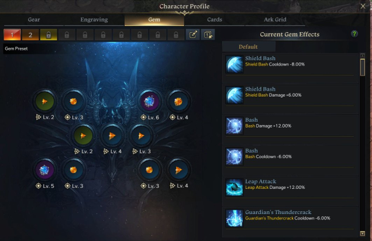The height and width of the screenshot is (241, 372).
Task: Click the copy preset icon
Action: point(208,35)
